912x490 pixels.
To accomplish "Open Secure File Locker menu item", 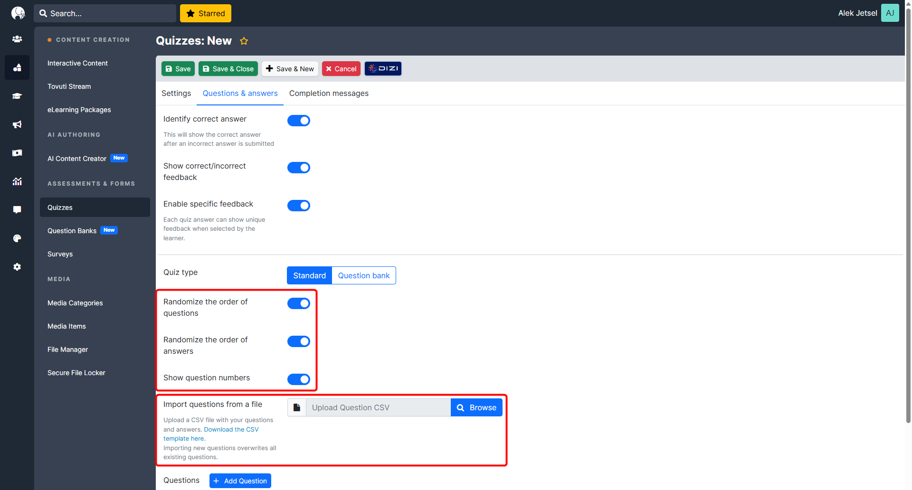I will pyautogui.click(x=76, y=373).
